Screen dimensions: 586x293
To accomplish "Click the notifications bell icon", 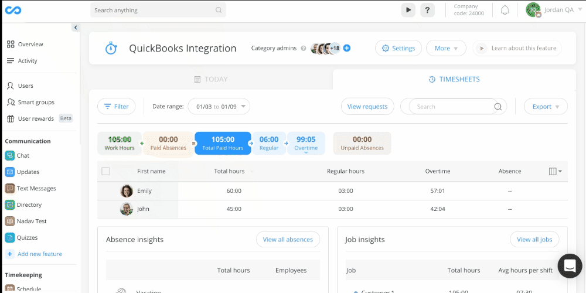I will tap(505, 10).
